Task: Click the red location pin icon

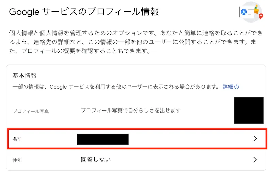Action: click(x=261, y=16)
